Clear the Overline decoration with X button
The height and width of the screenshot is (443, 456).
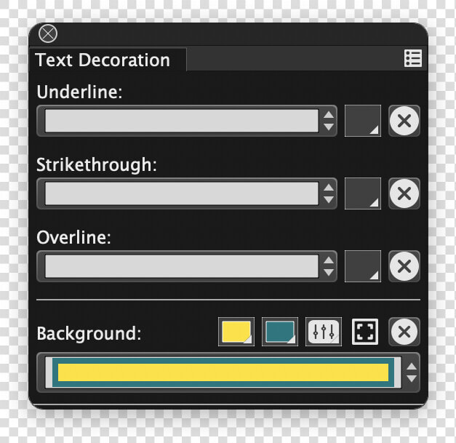[404, 266]
